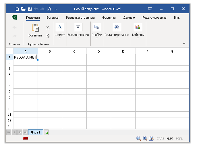199x147 pixels.
Task: Go to first sheet navigation button
Action: coord(9,132)
